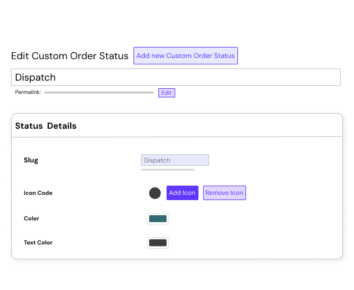The width and height of the screenshot is (354, 290).
Task: Click the white border around the Color swatch
Action: pyautogui.click(x=148, y=219)
